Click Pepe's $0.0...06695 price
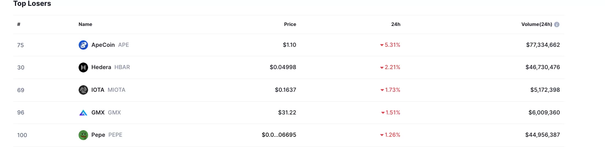 point(279,135)
